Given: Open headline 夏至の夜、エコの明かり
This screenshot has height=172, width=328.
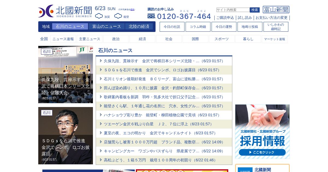Looking at the screenshot, I should [164, 133].
